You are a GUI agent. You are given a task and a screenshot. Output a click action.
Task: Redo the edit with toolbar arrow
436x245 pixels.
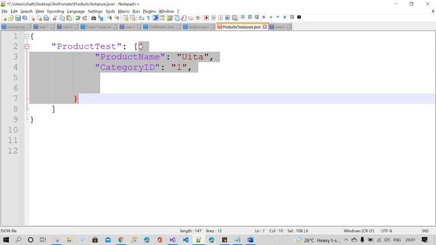(84, 18)
